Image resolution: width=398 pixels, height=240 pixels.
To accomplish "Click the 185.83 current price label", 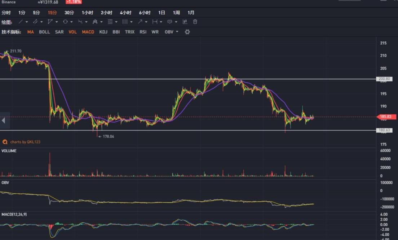I will (x=386, y=117).
